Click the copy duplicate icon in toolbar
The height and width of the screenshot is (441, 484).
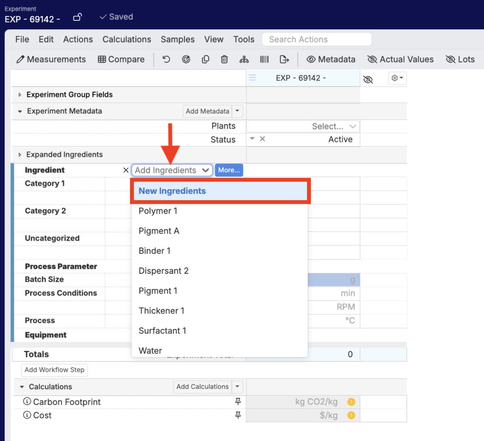(x=205, y=59)
